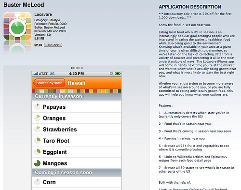Tap the Corn season pie icon
Viewport: 241px width, 190px height.
(37, 182)
